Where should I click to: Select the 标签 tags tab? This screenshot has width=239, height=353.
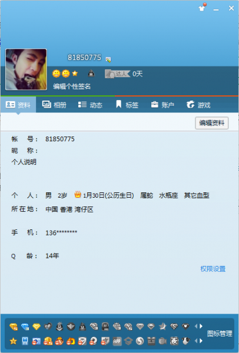click(x=127, y=105)
